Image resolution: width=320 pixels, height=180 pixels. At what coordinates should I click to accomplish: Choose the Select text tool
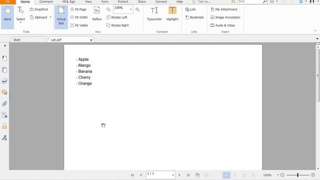coord(20,14)
